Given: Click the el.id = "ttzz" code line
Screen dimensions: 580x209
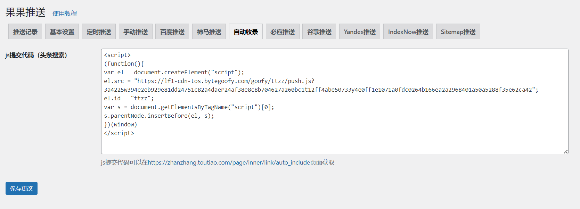Looking at the screenshot, I should (x=129, y=98).
